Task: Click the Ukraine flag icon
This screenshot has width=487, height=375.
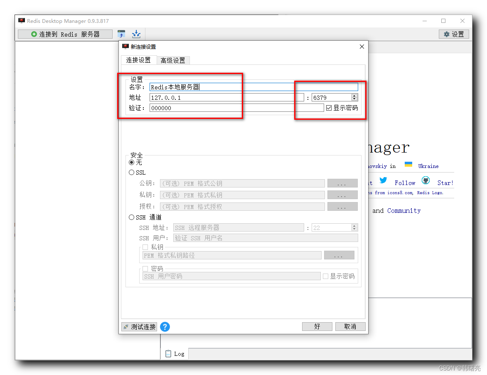Action: tap(408, 164)
